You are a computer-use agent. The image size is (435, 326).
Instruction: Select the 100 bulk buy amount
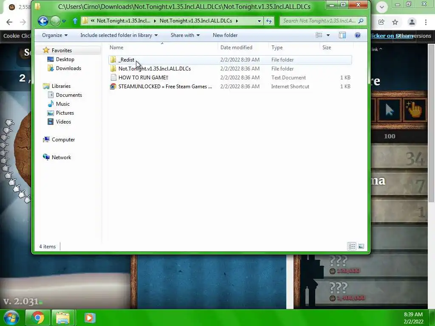coord(390,136)
